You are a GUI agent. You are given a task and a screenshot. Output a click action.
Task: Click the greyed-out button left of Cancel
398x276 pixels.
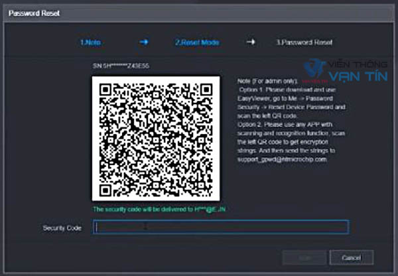pos(304,257)
